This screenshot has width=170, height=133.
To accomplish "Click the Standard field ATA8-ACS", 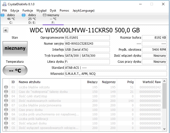I will click(x=116, y=68).
